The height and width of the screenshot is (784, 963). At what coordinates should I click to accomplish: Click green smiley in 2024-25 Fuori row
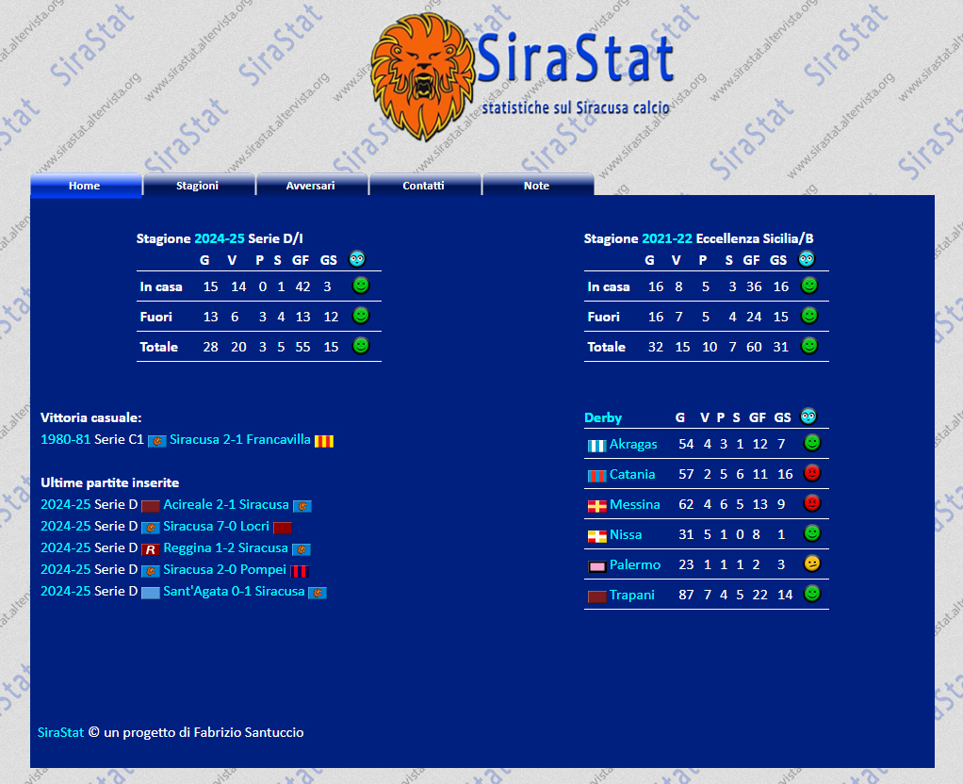pyautogui.click(x=361, y=316)
